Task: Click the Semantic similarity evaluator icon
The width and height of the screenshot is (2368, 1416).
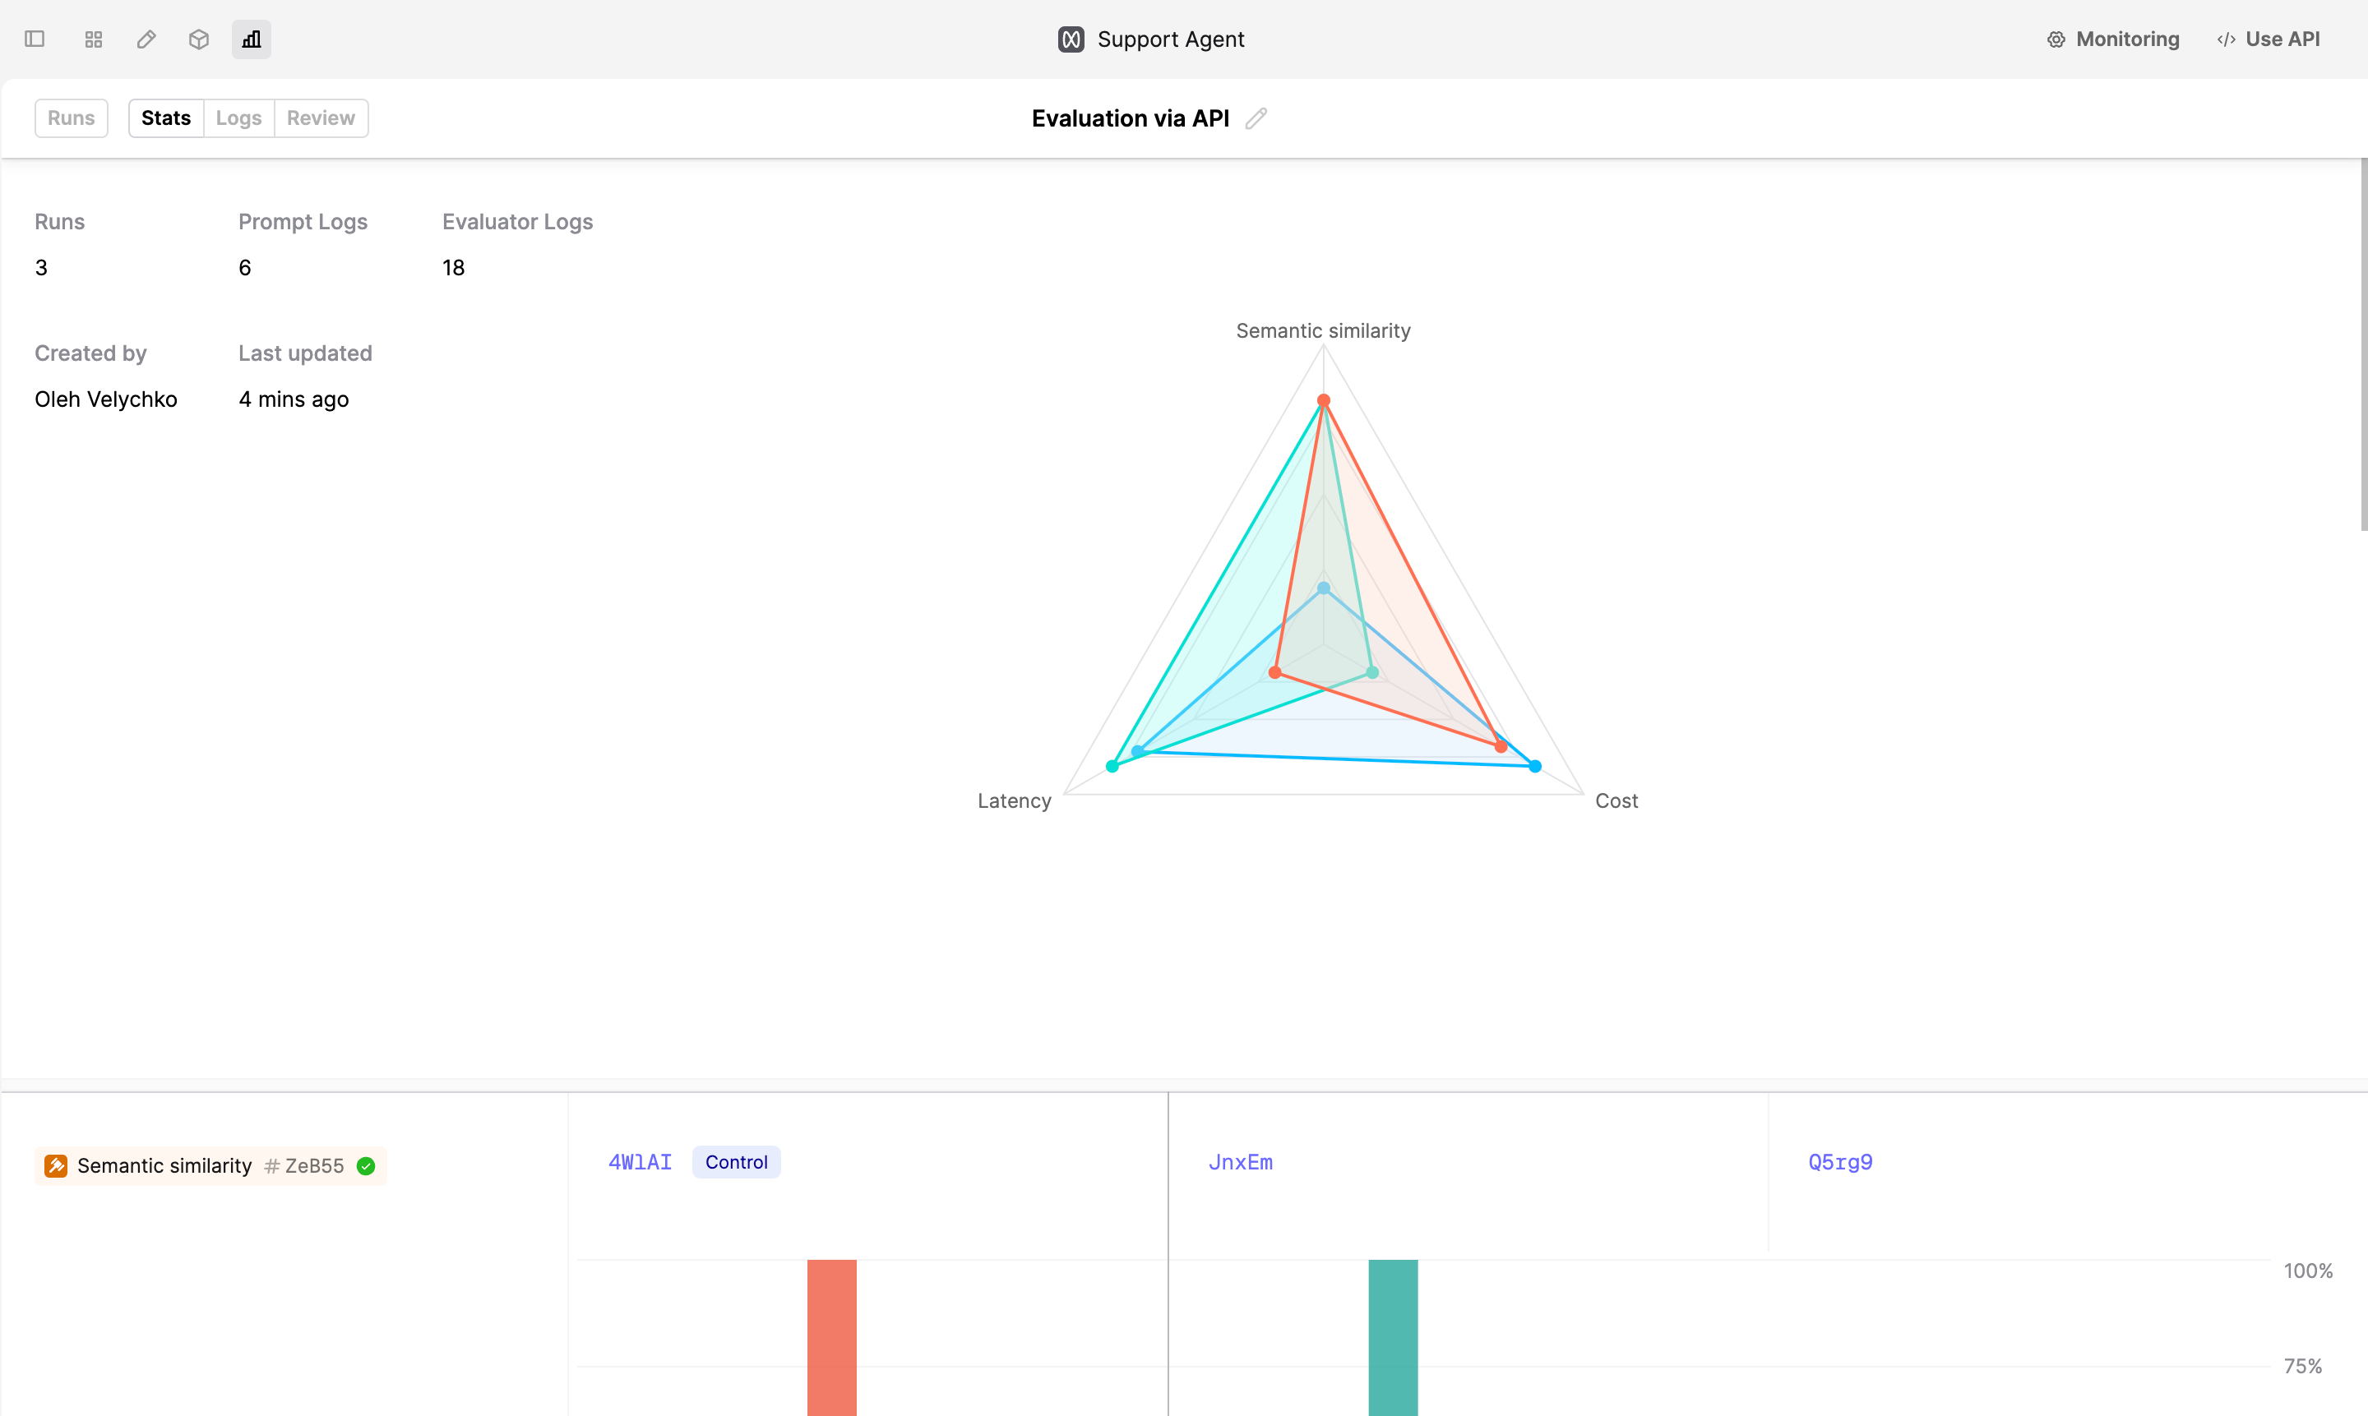Action: click(55, 1165)
